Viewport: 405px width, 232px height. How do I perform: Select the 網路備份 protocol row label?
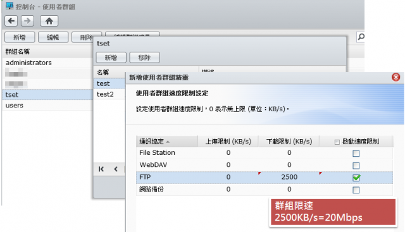[151, 190]
